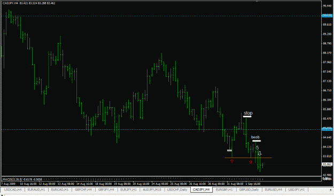This screenshot has height=196, width=334.
Task: Click the "31 Aug 08:00" time label
Action: tap(235, 184)
